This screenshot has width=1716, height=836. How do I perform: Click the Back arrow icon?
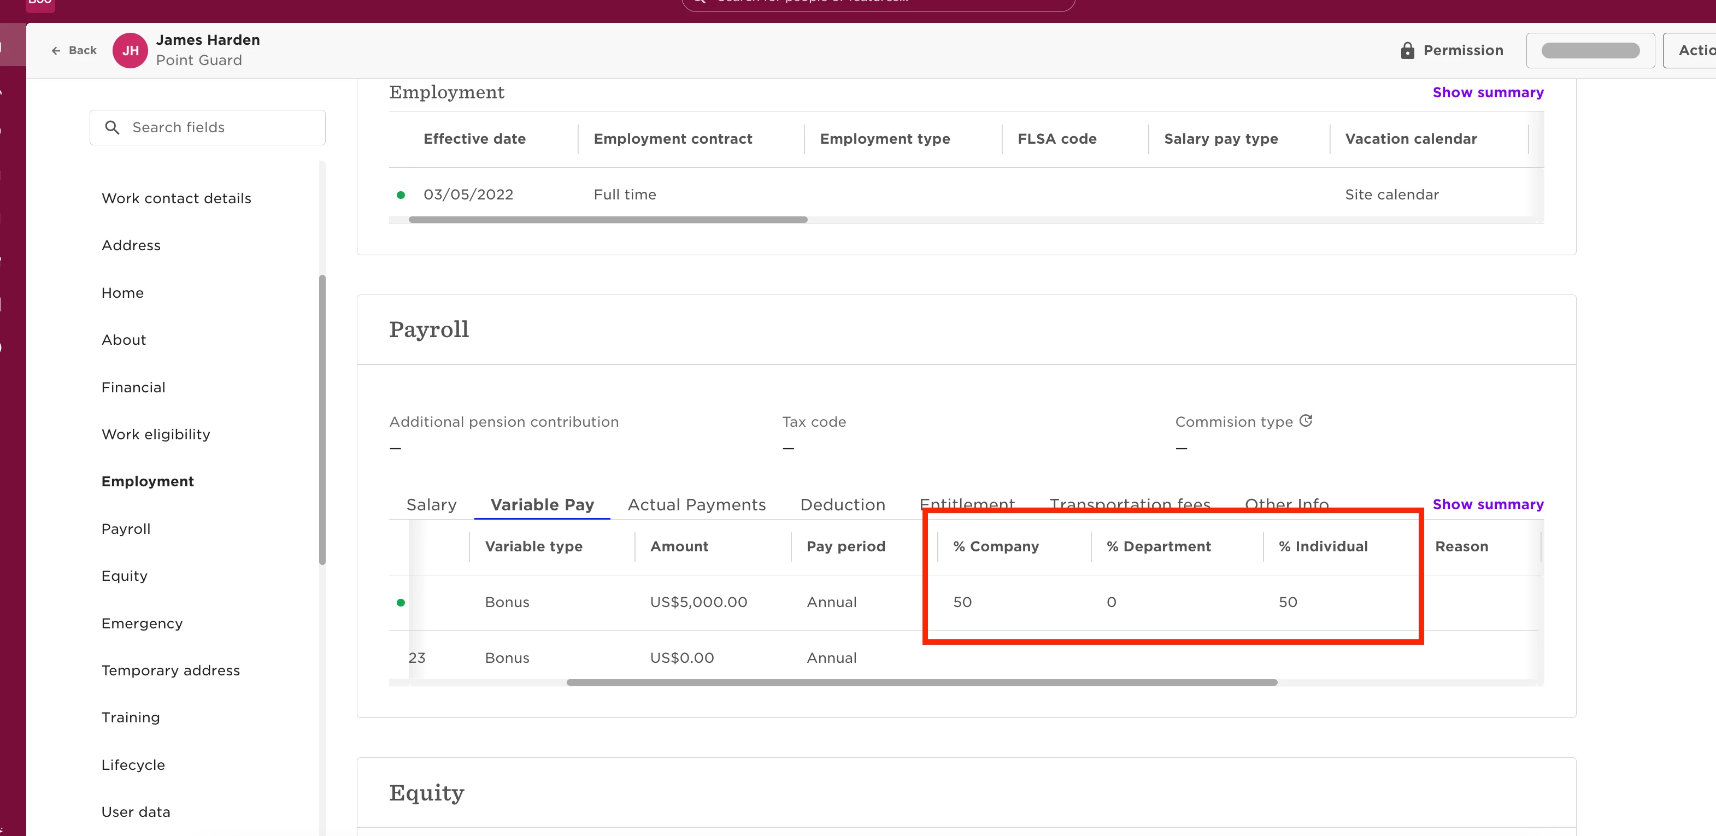coord(56,51)
